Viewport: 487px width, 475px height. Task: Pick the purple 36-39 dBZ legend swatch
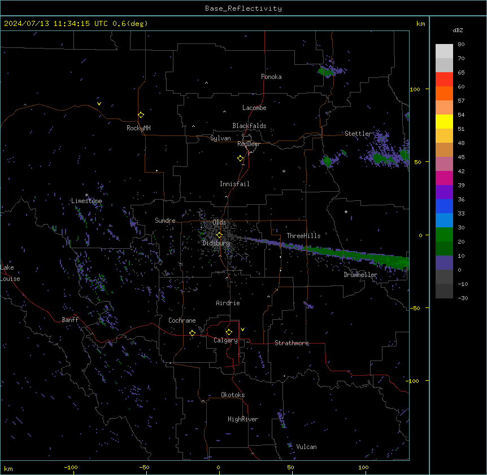click(x=444, y=192)
